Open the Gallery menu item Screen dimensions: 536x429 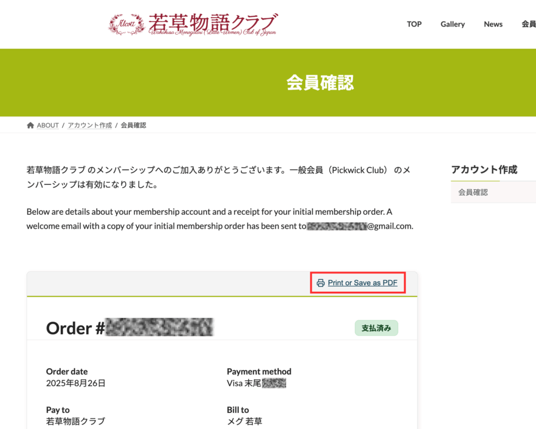point(453,24)
